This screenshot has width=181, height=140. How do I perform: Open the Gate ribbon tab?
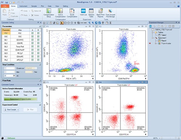50,6
